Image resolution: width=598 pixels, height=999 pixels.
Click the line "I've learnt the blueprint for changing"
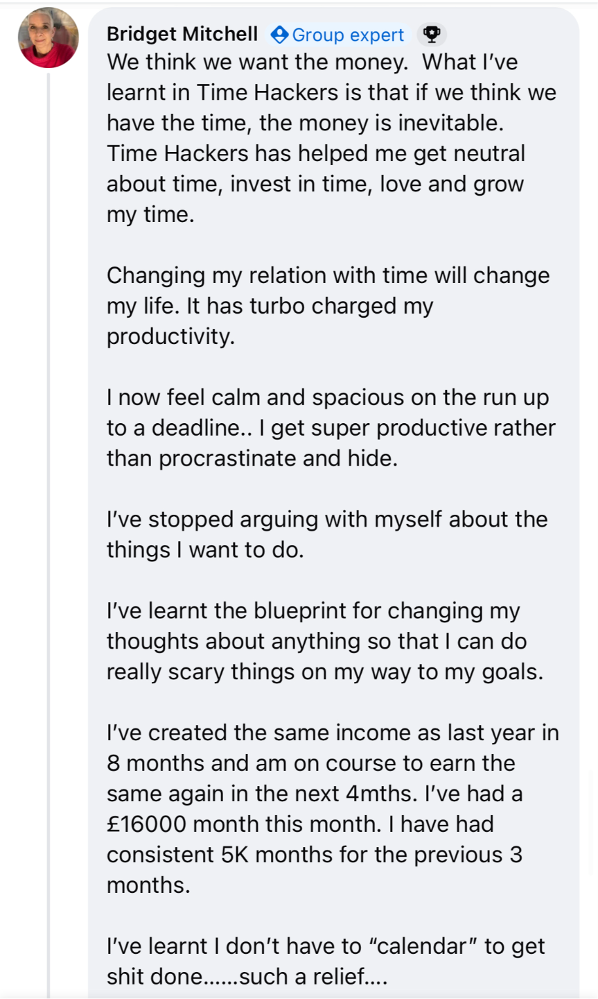tap(313, 611)
